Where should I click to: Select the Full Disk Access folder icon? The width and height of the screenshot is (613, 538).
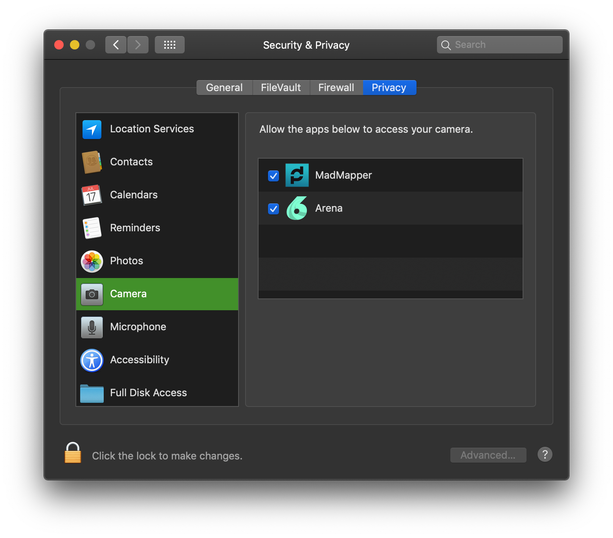tap(92, 393)
